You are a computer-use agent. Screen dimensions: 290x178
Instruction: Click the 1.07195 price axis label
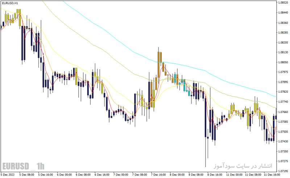283,171
